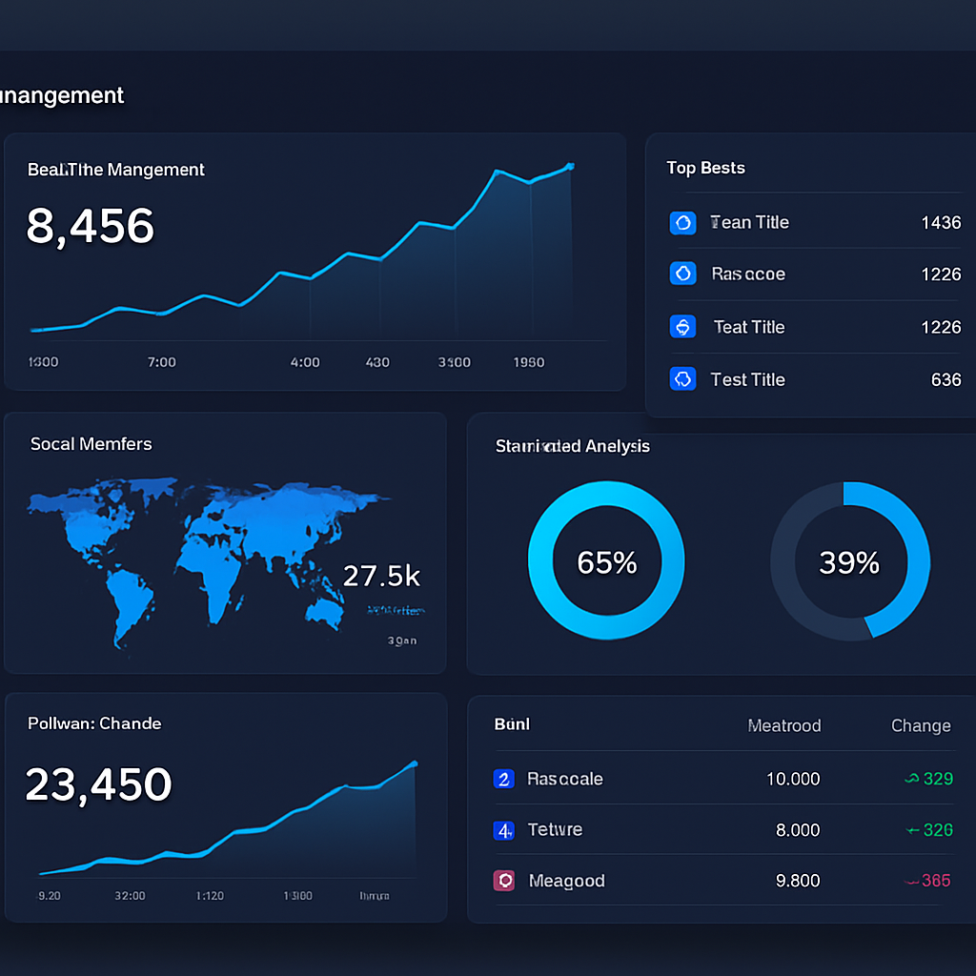Viewport: 976px width, 976px height.
Task: Click the value 1436
Action: click(x=941, y=223)
